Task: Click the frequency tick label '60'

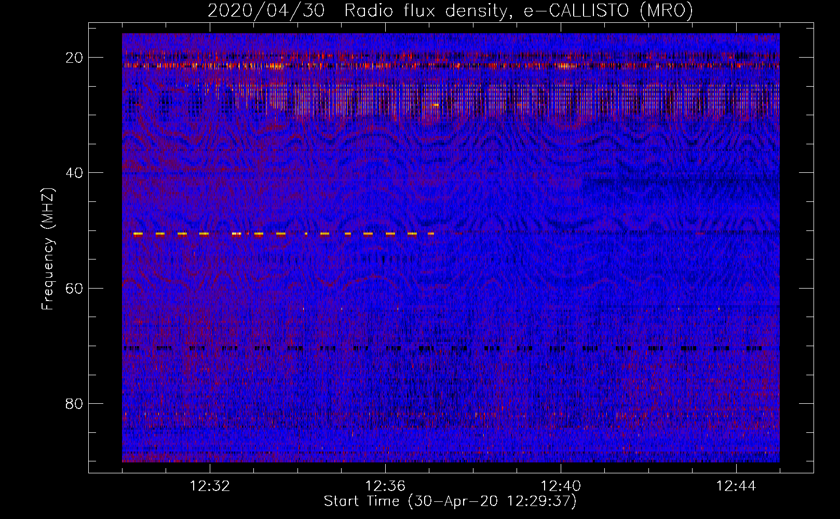Action: [74, 288]
